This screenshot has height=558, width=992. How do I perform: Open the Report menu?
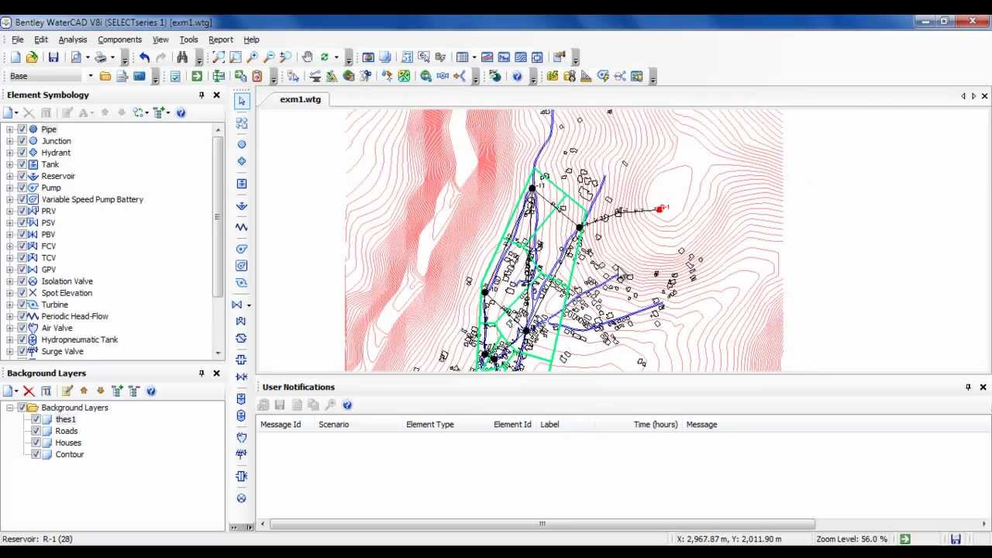point(221,40)
